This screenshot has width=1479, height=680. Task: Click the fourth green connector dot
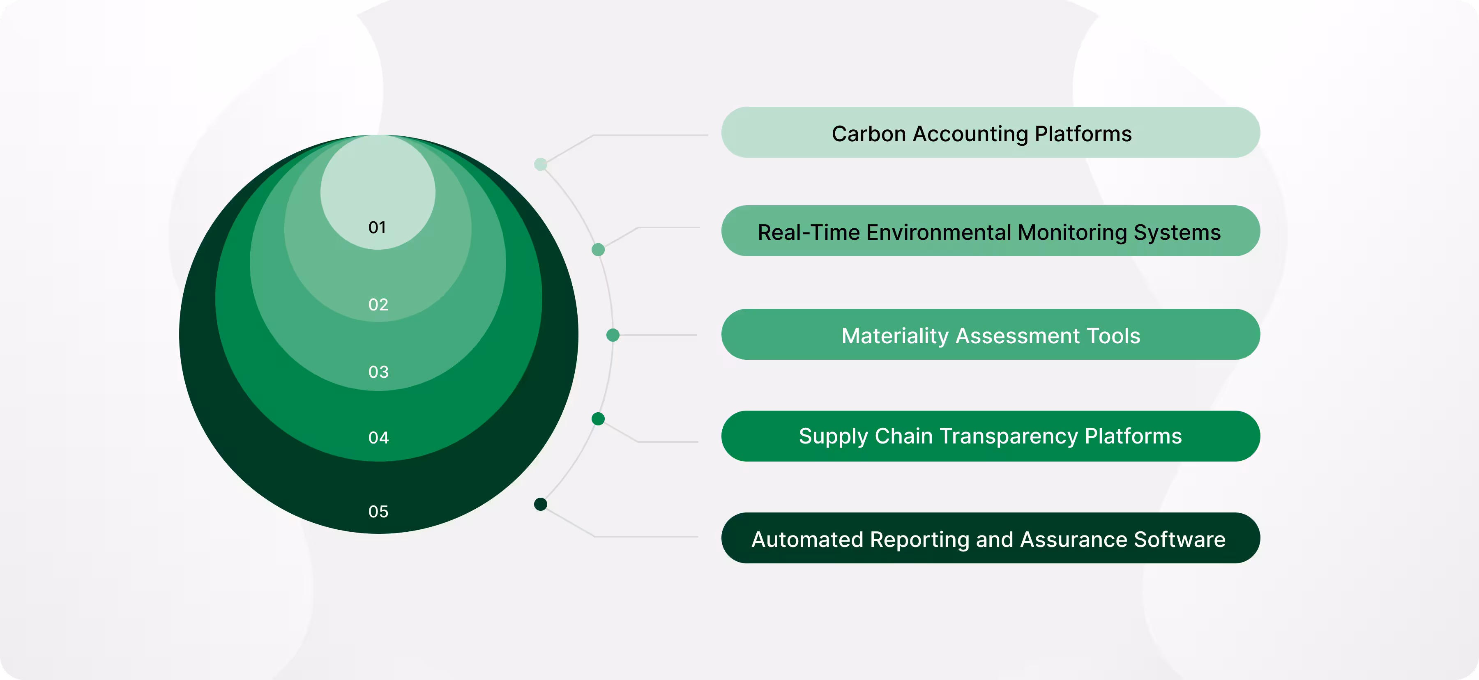pyautogui.click(x=598, y=419)
